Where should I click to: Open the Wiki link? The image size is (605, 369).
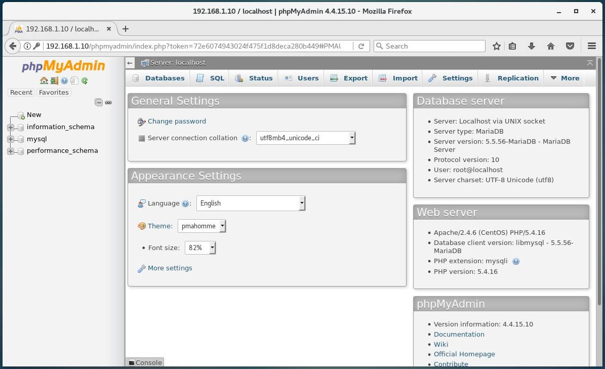[x=441, y=344]
